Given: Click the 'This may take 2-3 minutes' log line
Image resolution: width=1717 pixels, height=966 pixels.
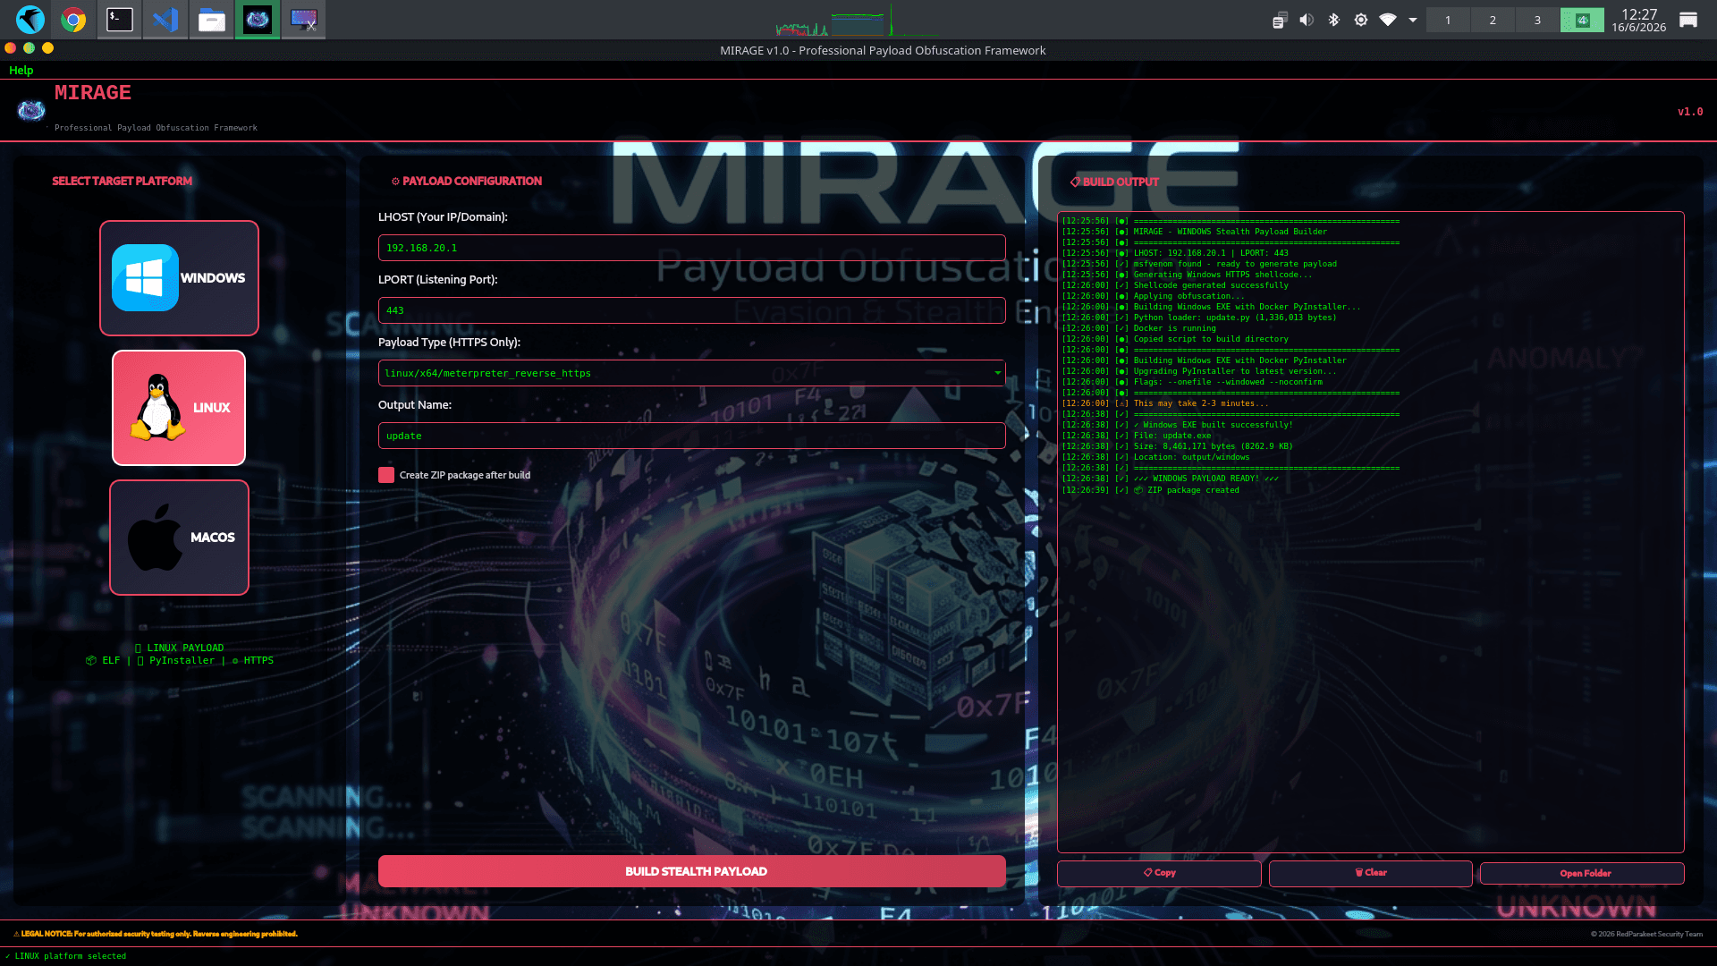Looking at the screenshot, I should (1165, 403).
